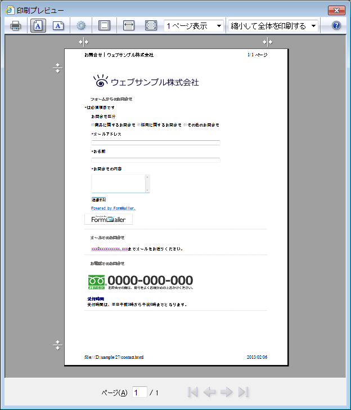351x410 pixels.
Task: Choose the view full width icon
Action: (128, 26)
